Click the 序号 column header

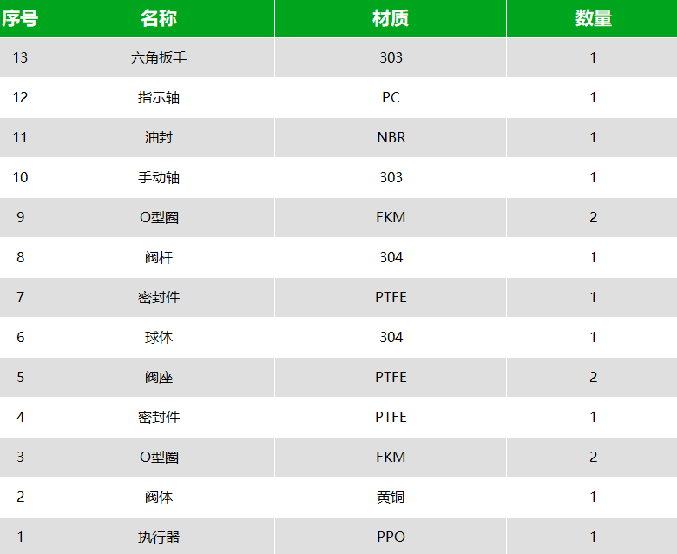(21, 18)
